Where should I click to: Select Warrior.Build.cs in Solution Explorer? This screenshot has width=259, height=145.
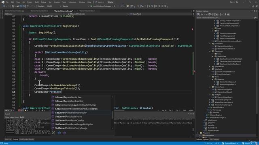219,108
